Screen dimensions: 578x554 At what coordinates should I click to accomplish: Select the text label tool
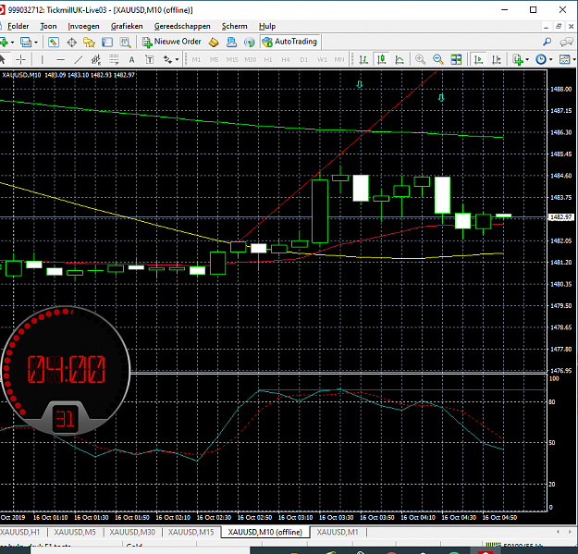[x=149, y=59]
